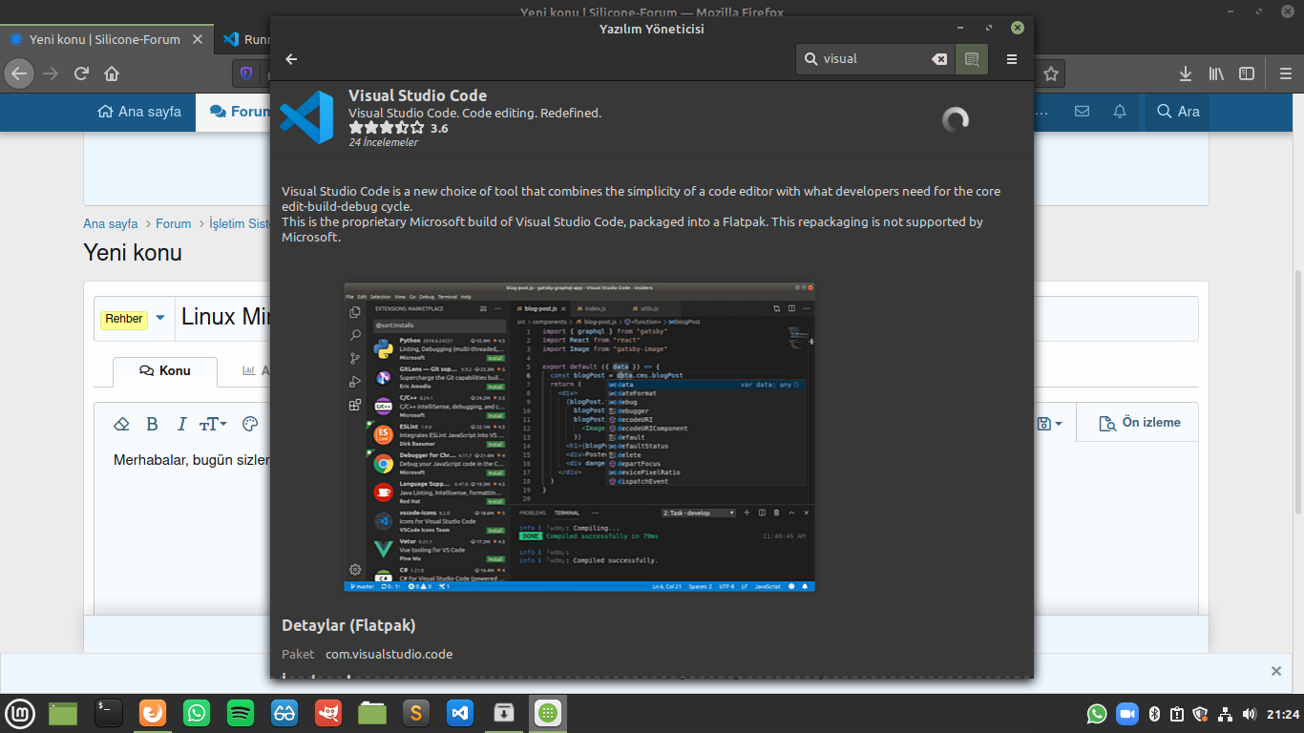Follow the 'İşletim Sist...' breadcrumb link
Image resolution: width=1304 pixels, height=733 pixels.
point(240,223)
